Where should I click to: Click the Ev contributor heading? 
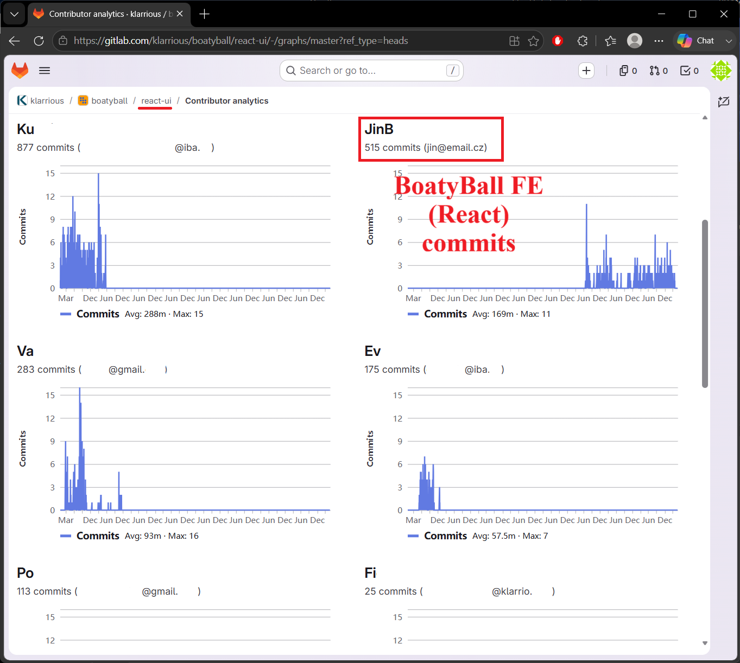372,351
